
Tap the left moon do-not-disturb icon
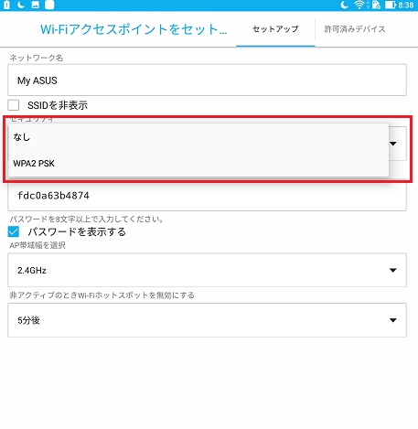tap(21, 5)
